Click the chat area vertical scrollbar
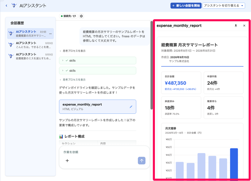The width and height of the screenshot is (251, 181). (x=151, y=65)
